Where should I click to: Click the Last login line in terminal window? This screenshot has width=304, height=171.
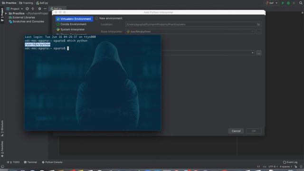(60, 37)
